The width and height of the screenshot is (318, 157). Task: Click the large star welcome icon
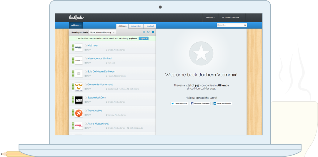pos(201,54)
